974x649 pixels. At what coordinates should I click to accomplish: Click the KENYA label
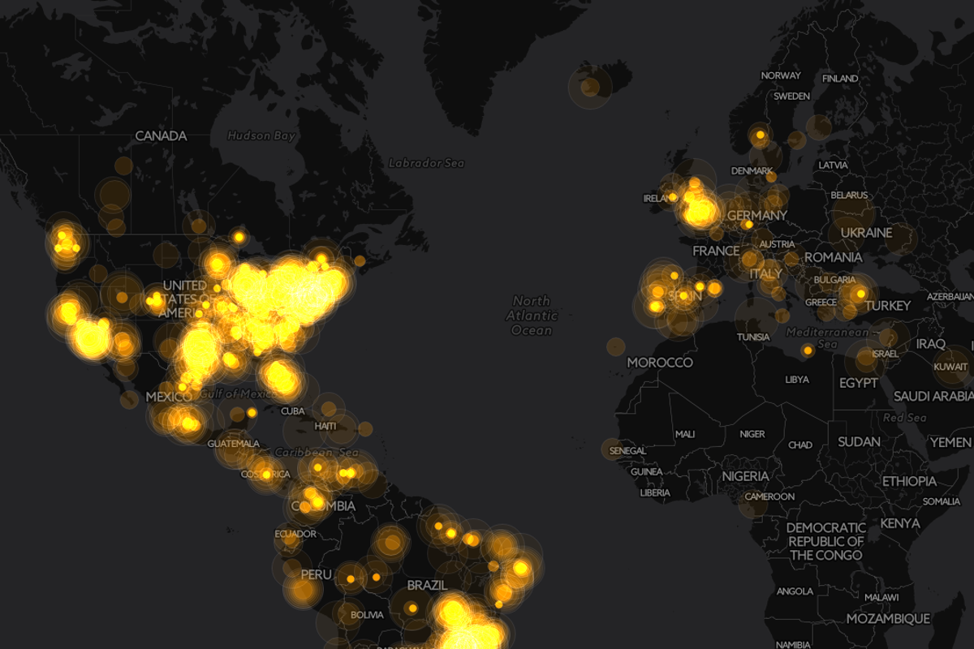click(x=900, y=523)
